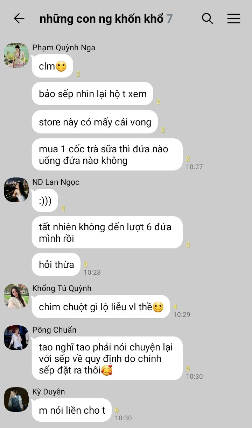
Task: Open chat search magnifier icon
Action: [208, 19]
